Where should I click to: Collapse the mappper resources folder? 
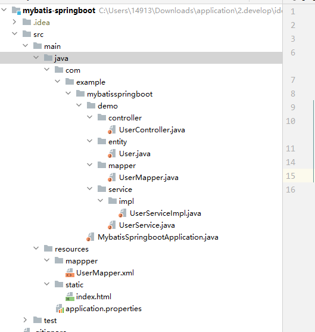click(x=47, y=260)
